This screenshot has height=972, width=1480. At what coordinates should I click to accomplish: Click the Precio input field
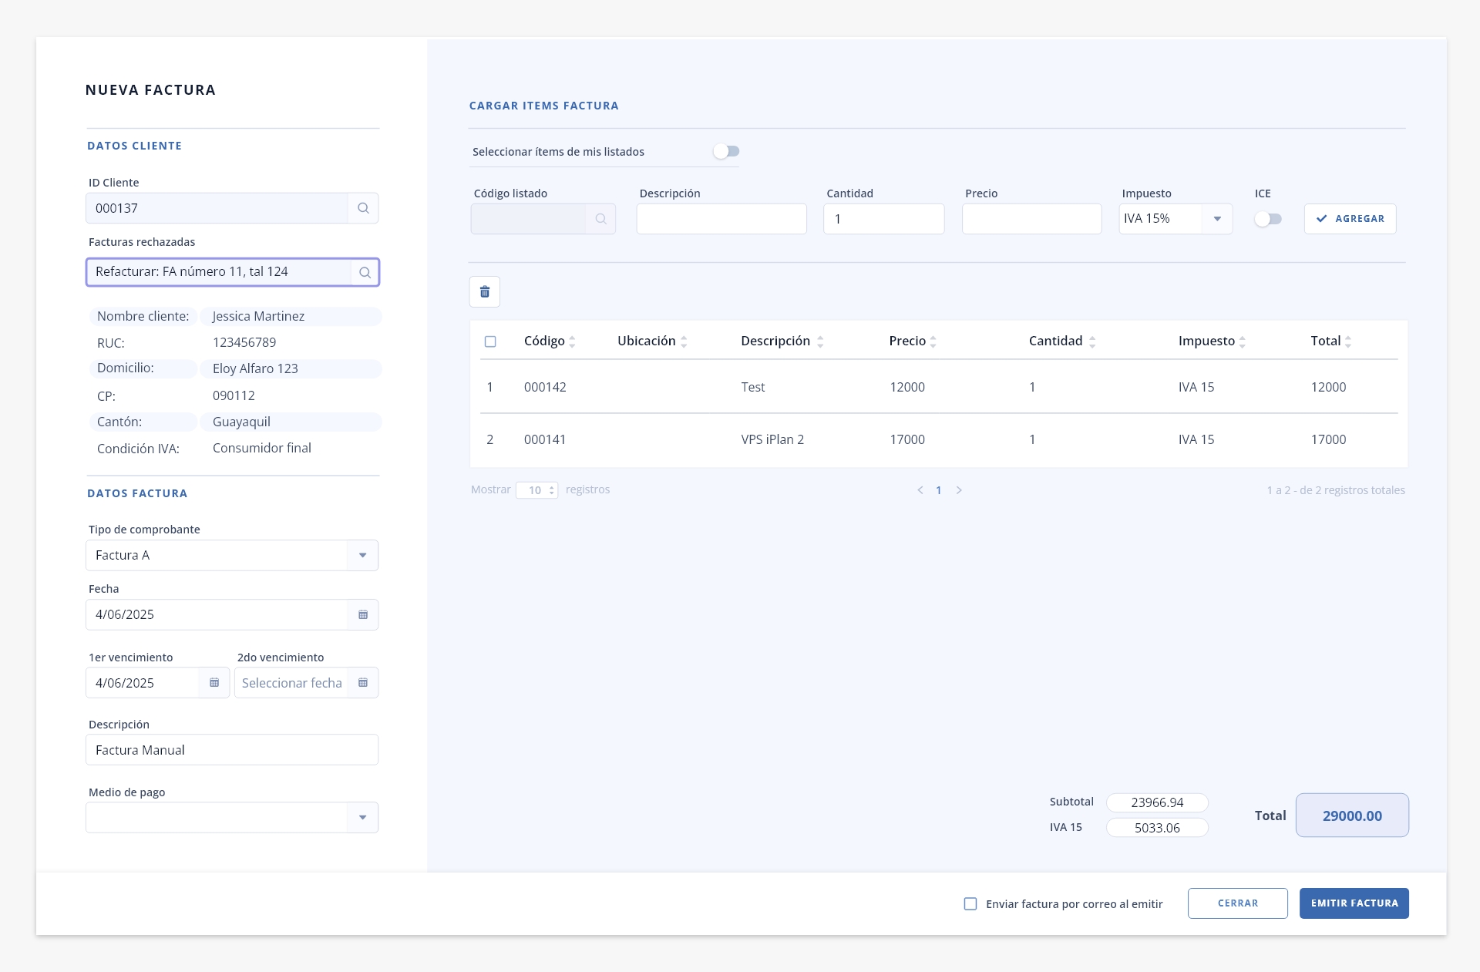coord(1031,219)
